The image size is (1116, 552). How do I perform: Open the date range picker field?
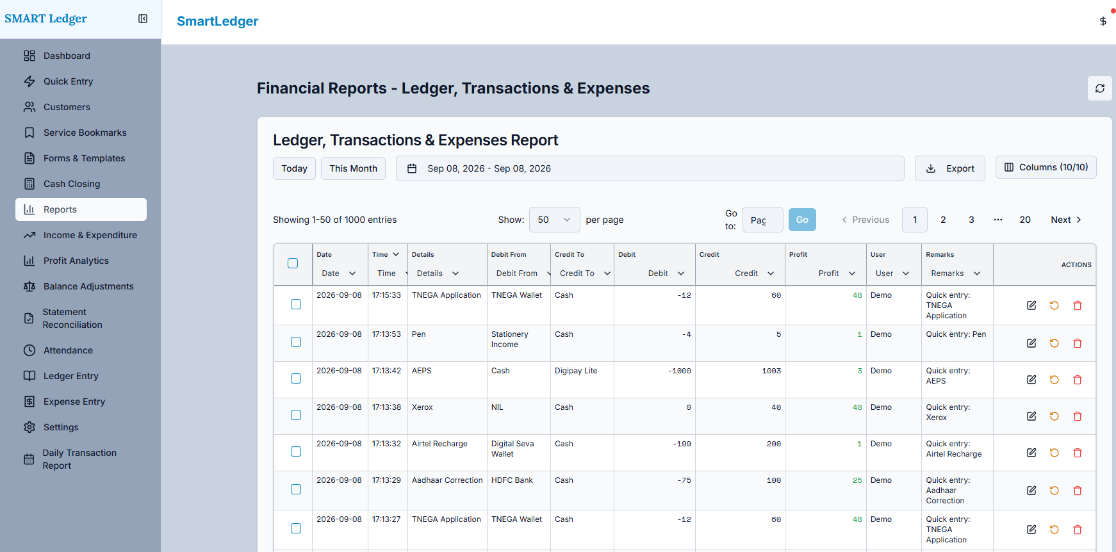650,168
